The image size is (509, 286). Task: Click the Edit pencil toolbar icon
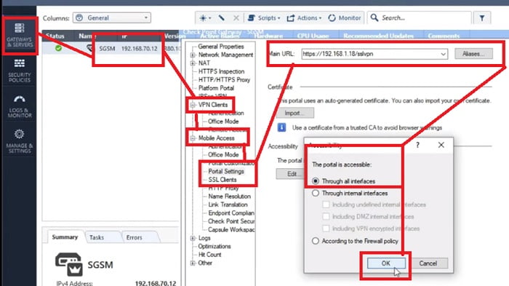point(222,18)
